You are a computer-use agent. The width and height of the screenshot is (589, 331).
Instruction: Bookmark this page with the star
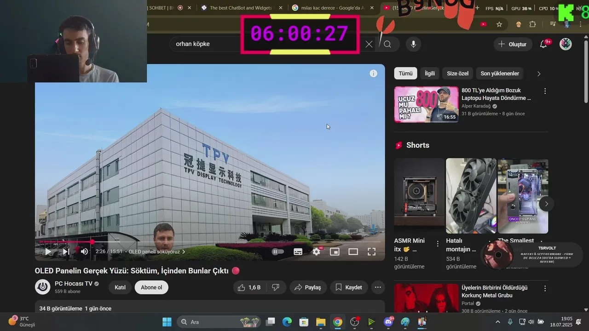[x=499, y=24]
